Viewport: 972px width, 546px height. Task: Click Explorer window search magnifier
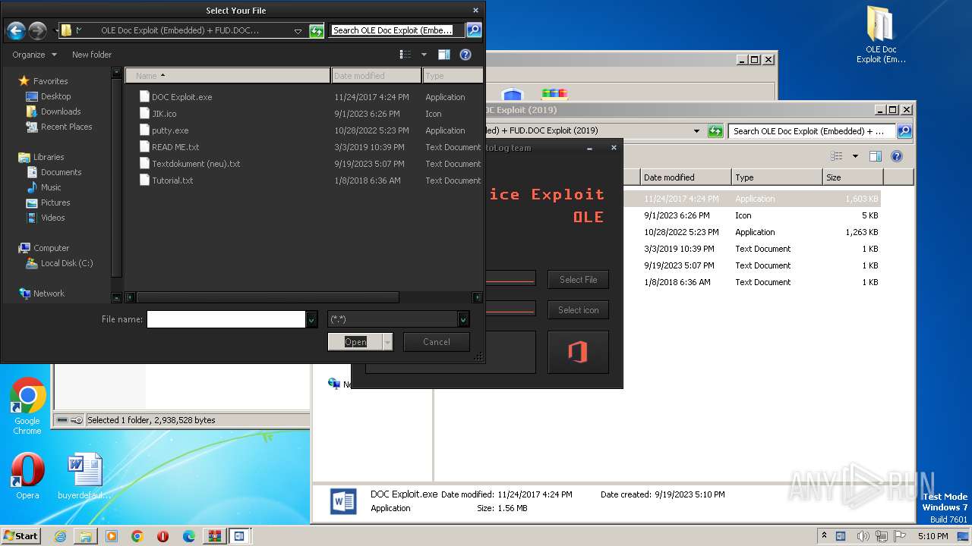[x=904, y=131]
